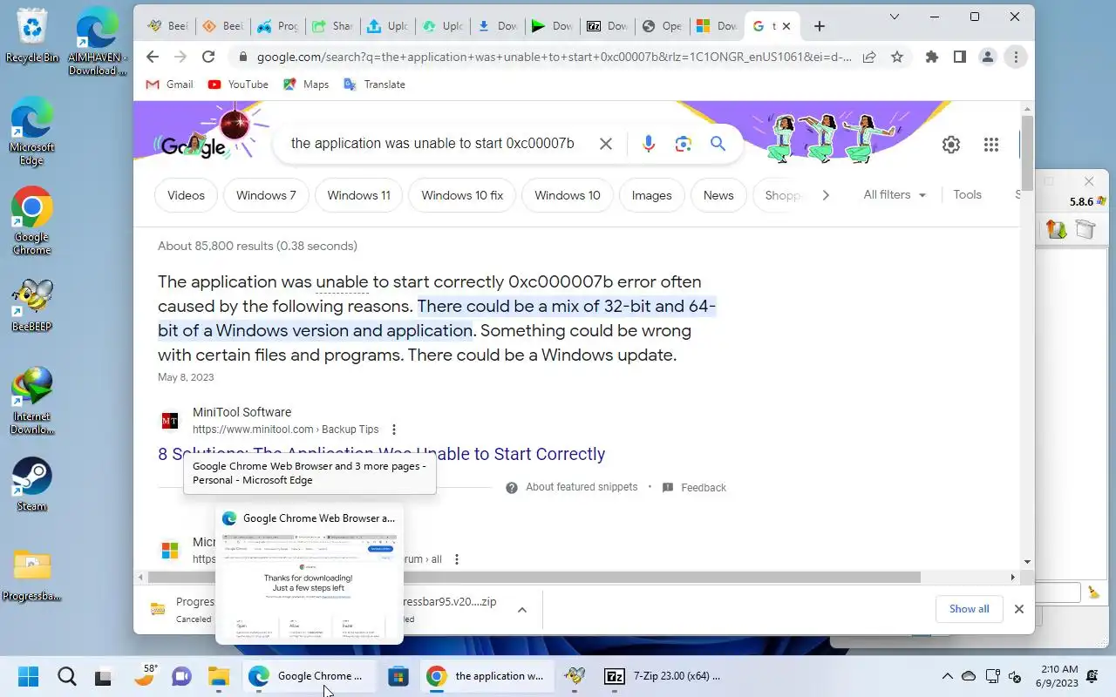
Task: Open Microsoft Store on the taskbar
Action: [398, 676]
